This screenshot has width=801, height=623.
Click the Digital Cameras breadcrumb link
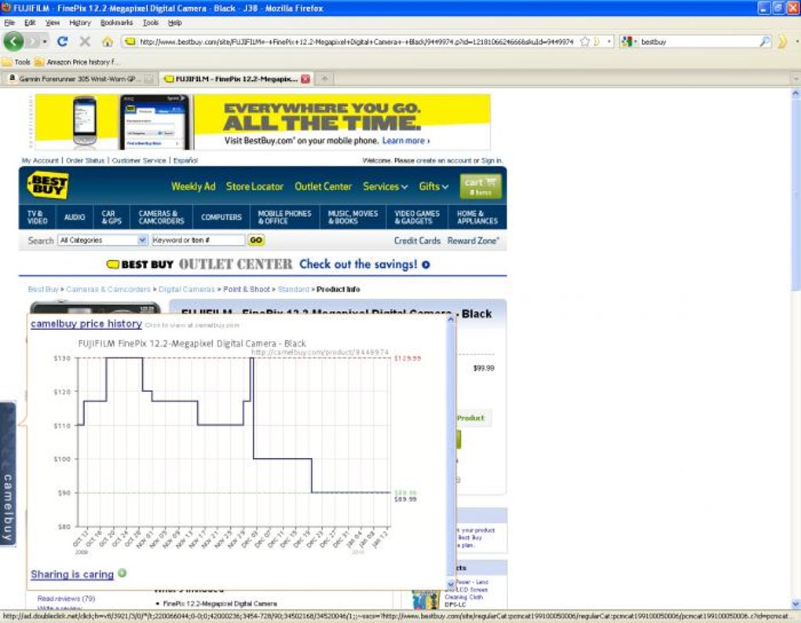pyautogui.click(x=186, y=289)
